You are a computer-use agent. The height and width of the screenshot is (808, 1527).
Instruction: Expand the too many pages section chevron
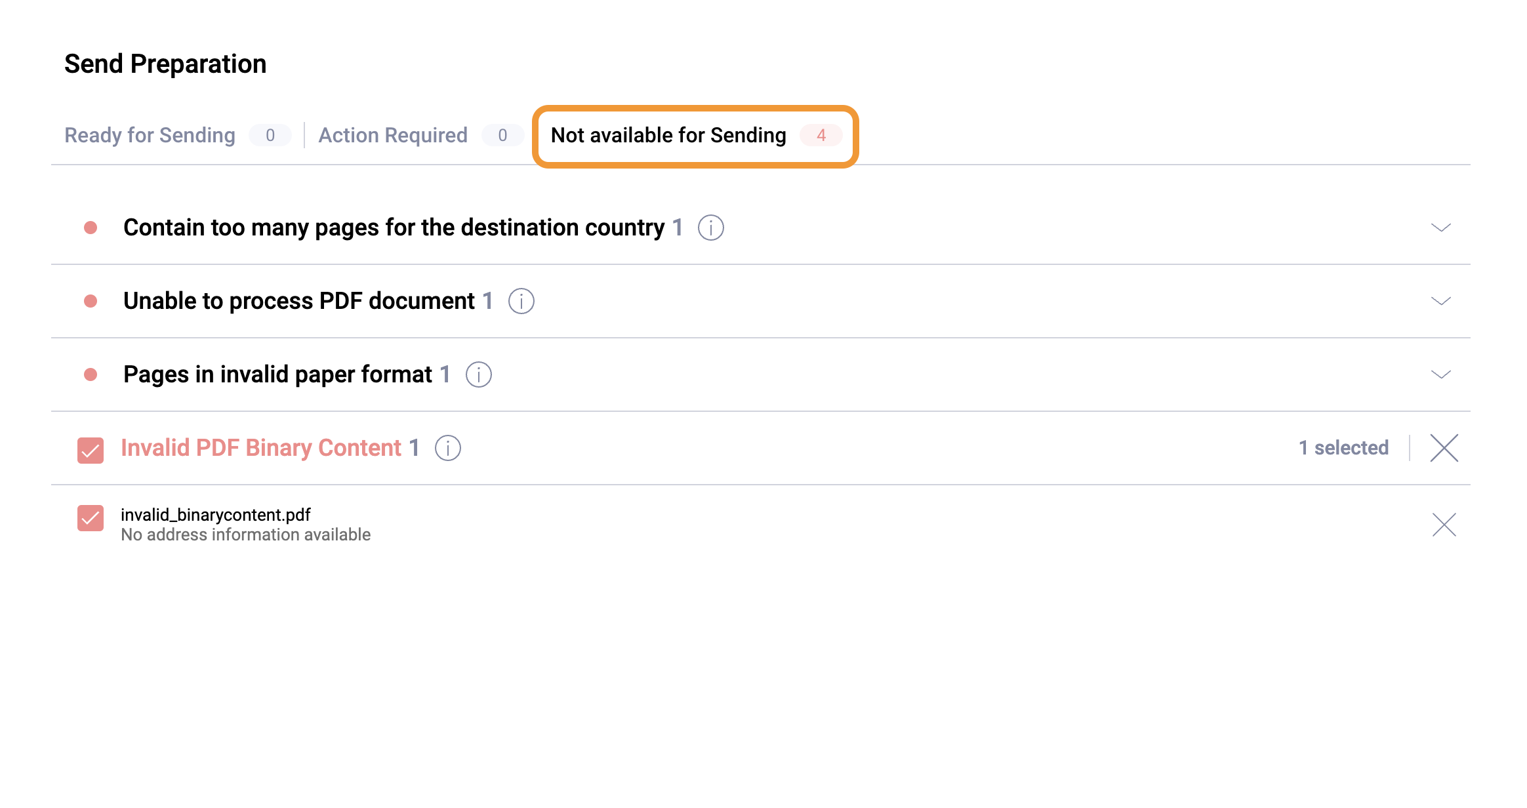[x=1440, y=228]
